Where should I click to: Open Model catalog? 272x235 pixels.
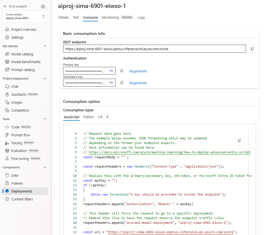22,54
